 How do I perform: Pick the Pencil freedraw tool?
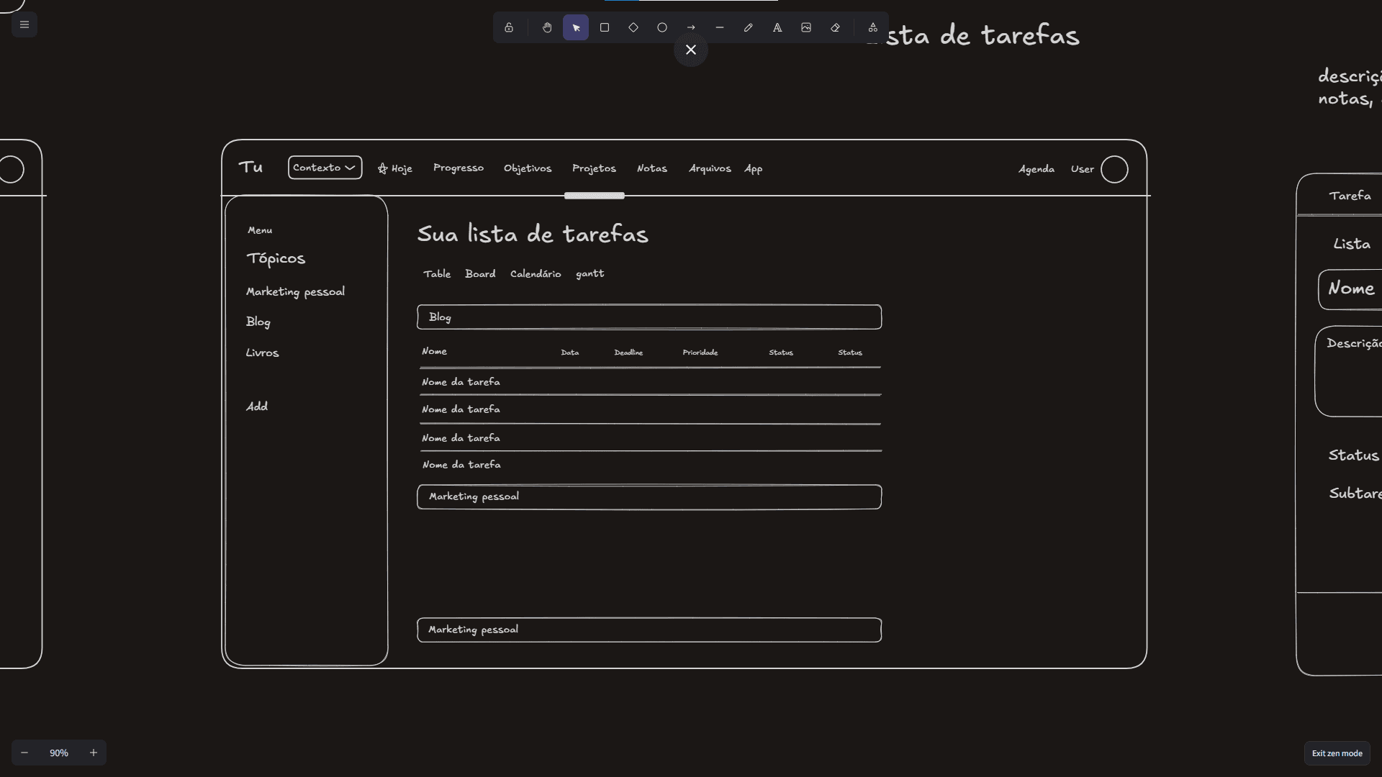(x=749, y=27)
